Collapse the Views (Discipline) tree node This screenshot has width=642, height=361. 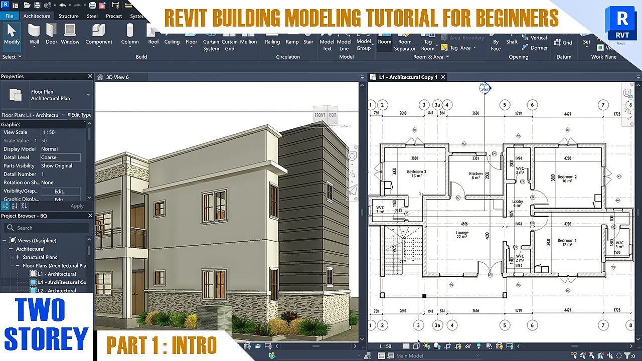[5, 241]
